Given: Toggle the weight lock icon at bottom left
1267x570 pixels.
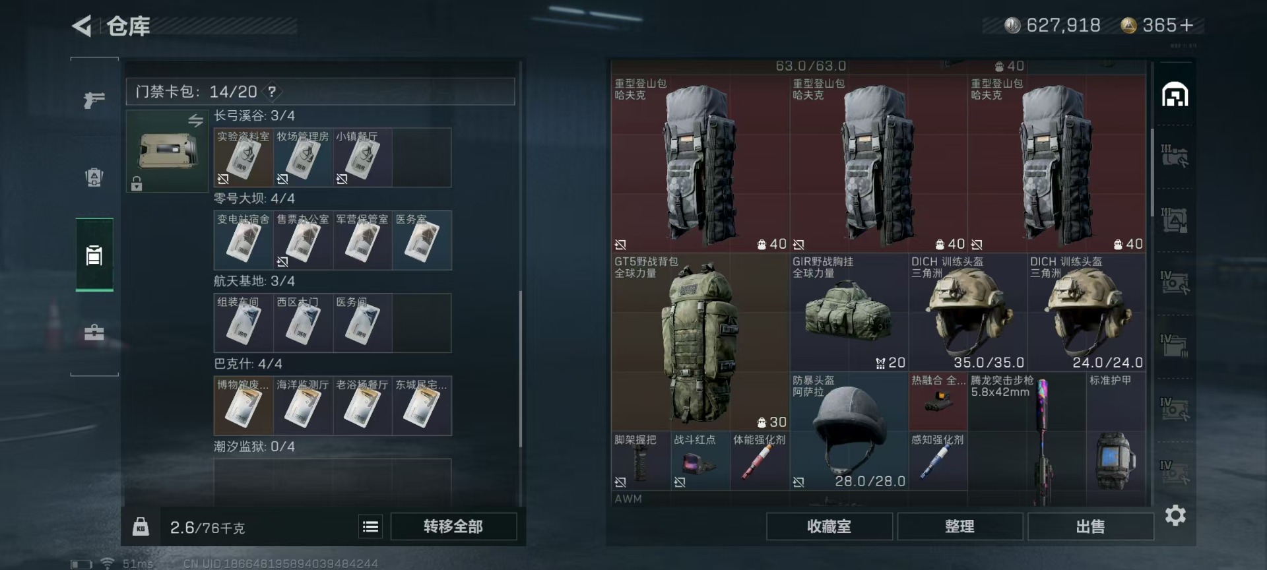Looking at the screenshot, I should 141,526.
